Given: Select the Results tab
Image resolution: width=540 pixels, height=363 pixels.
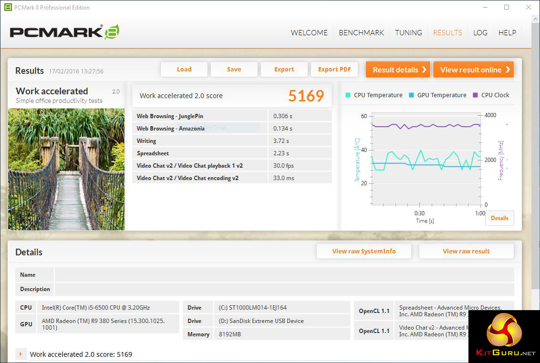Looking at the screenshot, I should click(447, 33).
